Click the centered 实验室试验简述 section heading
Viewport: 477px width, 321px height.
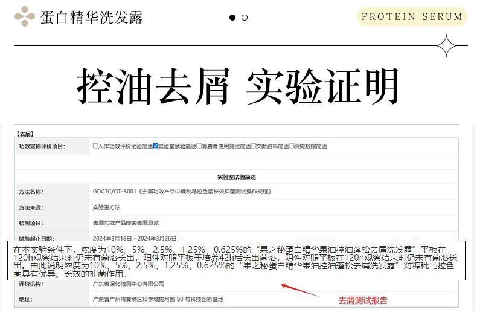(237, 177)
